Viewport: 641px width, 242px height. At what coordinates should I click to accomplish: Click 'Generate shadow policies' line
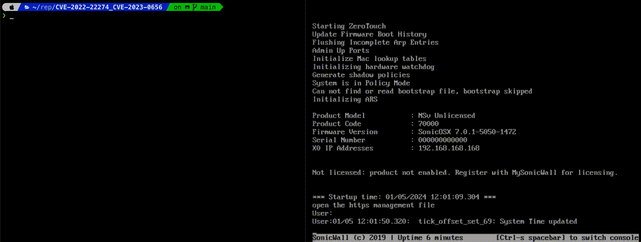pos(361,75)
